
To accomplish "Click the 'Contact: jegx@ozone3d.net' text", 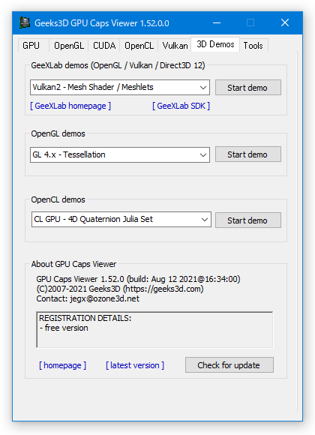I will pos(88,298).
